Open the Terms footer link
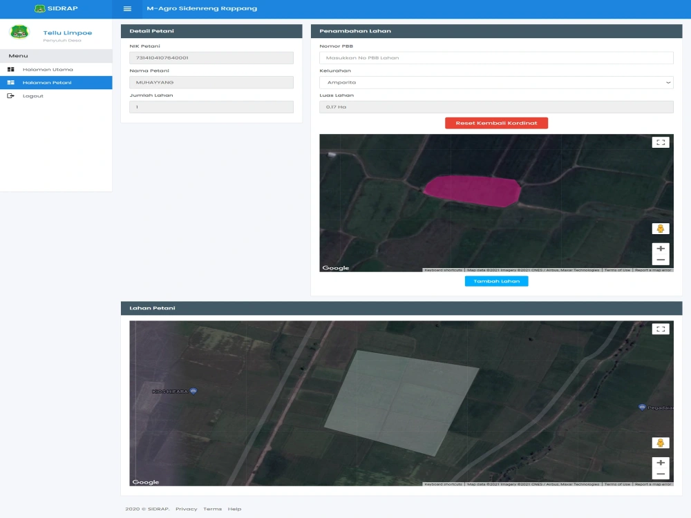Viewport: 691px width, 518px height. tap(212, 509)
